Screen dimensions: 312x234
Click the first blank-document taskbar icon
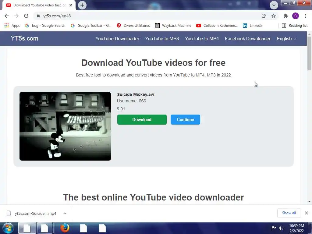[27, 228]
